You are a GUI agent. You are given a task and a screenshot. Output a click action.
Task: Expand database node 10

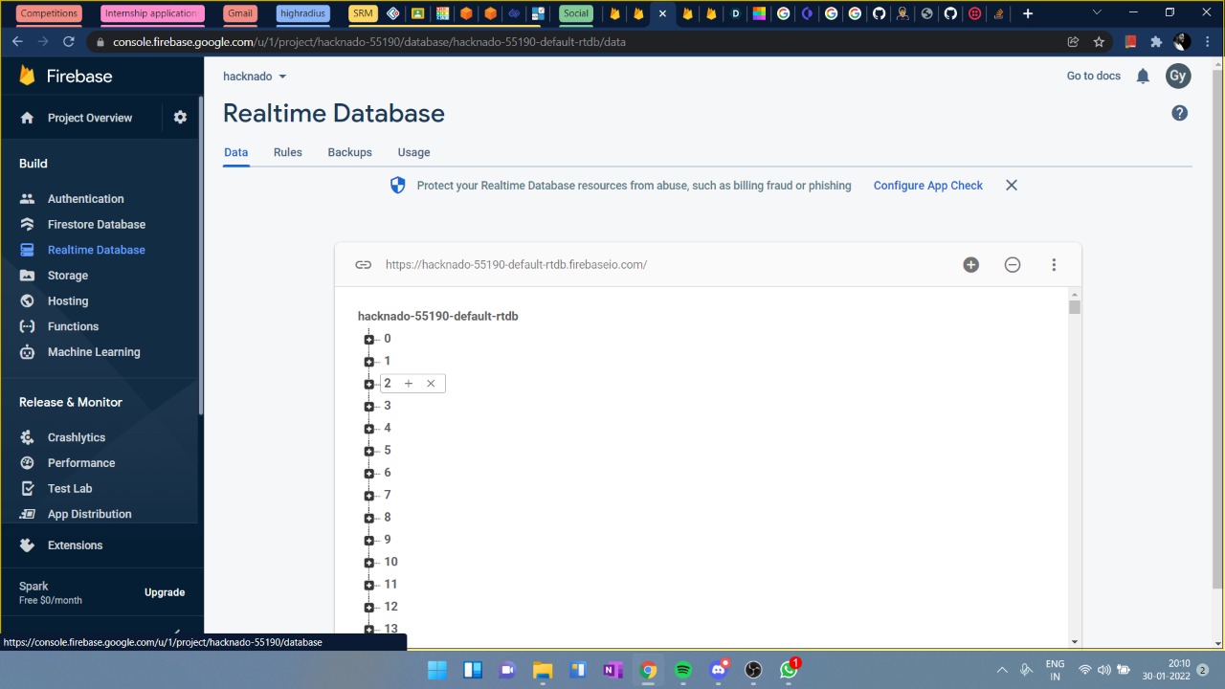[369, 563]
